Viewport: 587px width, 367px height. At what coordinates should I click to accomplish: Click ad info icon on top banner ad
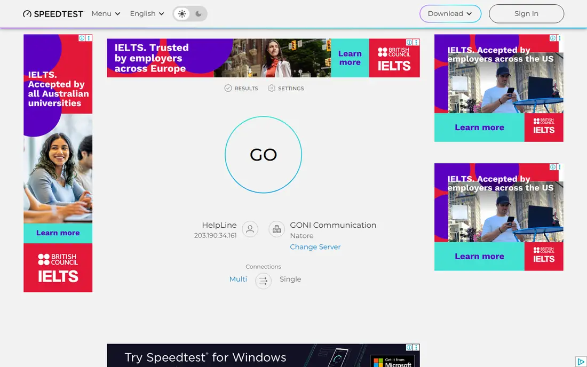click(x=409, y=42)
